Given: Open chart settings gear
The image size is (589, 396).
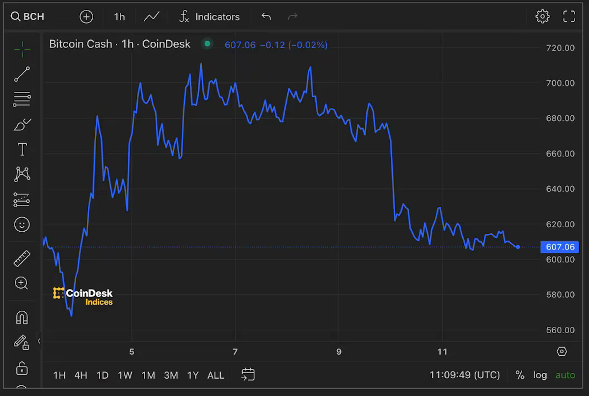Looking at the screenshot, I should coord(542,17).
